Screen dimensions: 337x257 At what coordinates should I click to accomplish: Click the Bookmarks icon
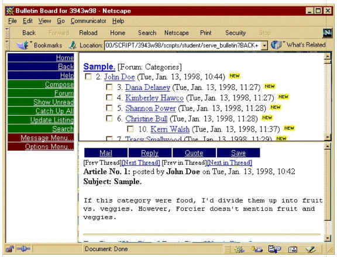pos(23,45)
